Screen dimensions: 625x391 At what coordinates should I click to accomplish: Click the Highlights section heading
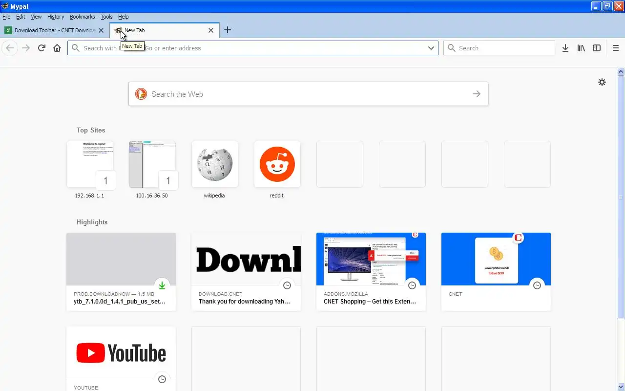[92, 222]
